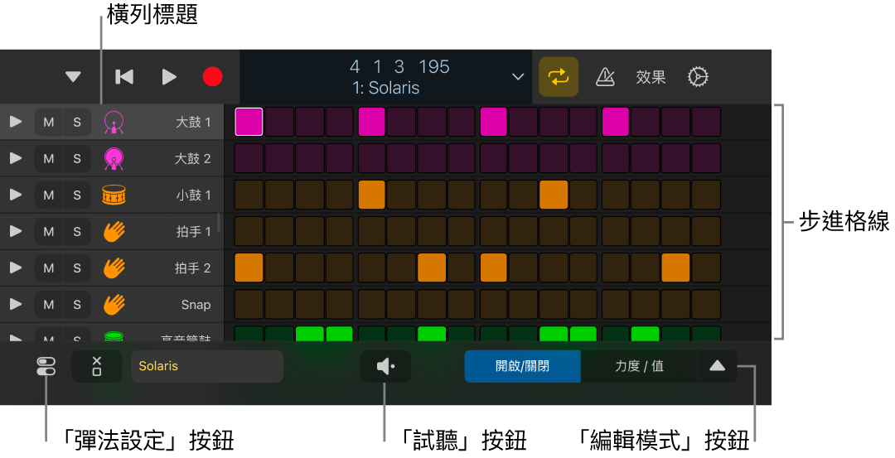Solo the 小鼓 1 row

click(x=77, y=195)
